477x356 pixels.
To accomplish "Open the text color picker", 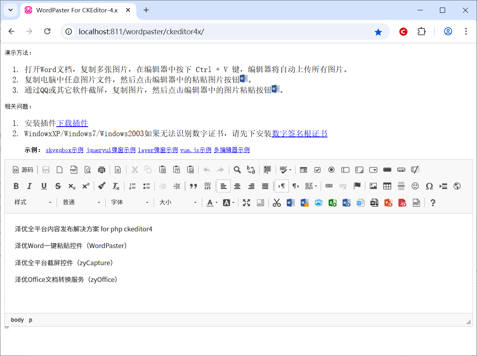I will (212, 203).
